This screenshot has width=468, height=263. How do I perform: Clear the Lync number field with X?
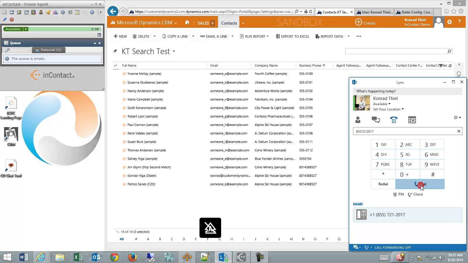[459, 131]
